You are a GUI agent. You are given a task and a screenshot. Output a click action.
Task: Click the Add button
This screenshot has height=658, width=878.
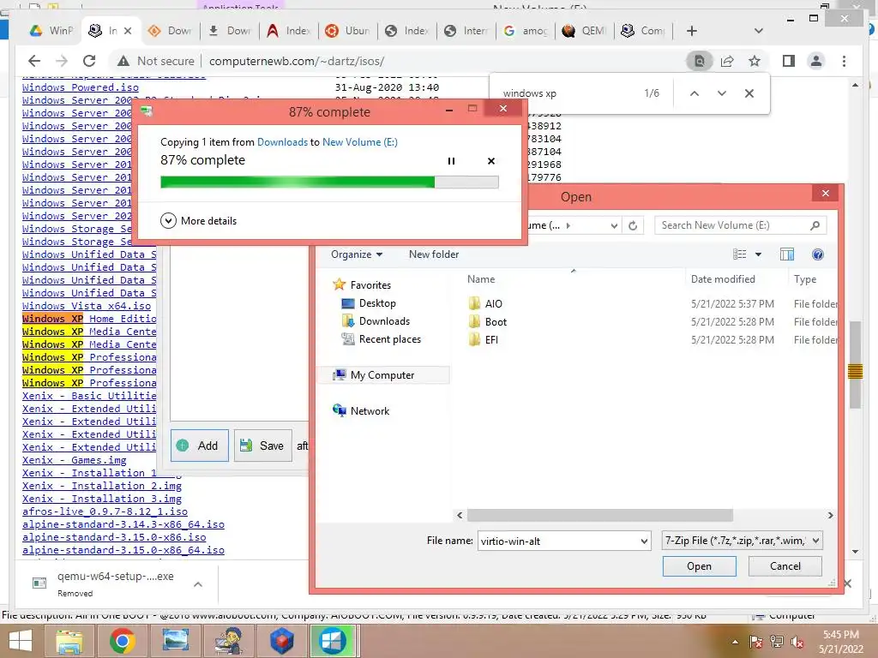point(199,446)
